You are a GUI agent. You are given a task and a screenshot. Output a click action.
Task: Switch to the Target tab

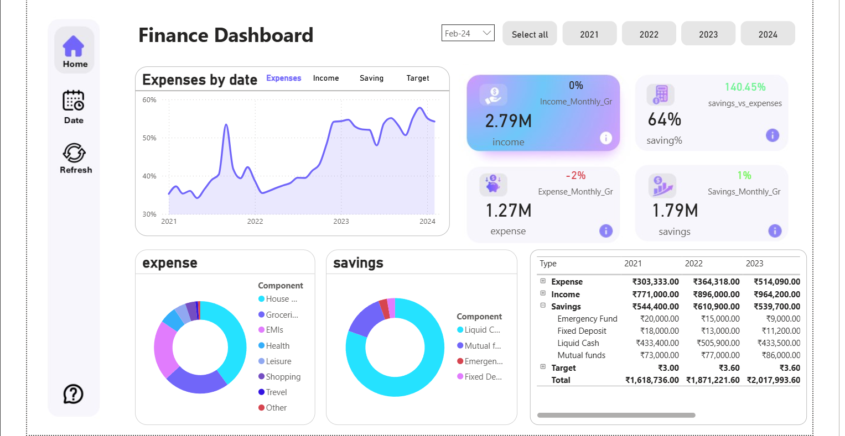pos(417,78)
